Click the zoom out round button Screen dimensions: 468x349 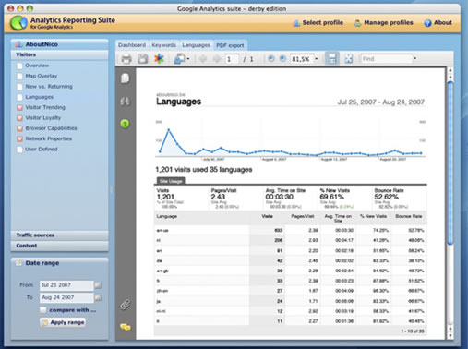pyautogui.click(x=271, y=58)
